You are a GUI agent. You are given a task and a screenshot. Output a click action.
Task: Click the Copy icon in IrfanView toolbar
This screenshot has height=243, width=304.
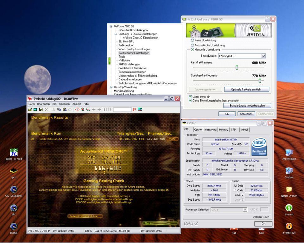tap(59, 110)
